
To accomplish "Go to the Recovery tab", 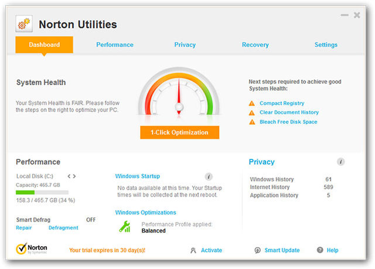I will point(255,45).
